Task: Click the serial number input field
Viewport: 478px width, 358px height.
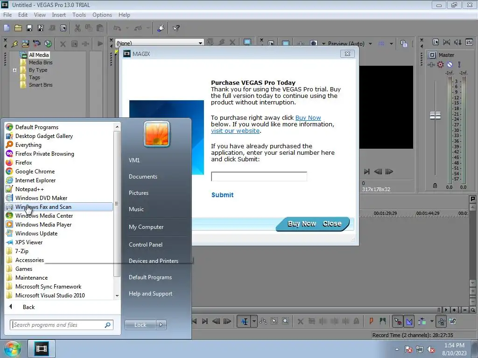Action: 259,177
